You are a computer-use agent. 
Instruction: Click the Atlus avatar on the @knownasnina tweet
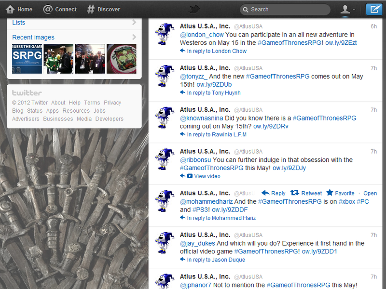(x=165, y=118)
